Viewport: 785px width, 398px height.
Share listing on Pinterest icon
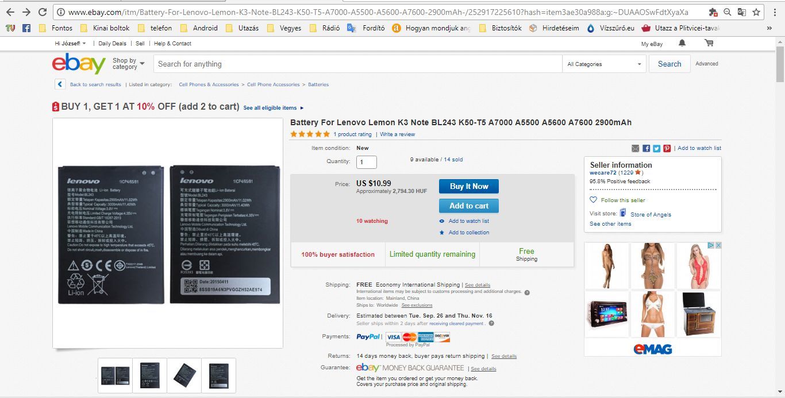pos(667,148)
